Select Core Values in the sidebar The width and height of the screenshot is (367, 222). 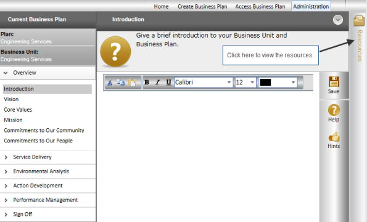coord(18,110)
